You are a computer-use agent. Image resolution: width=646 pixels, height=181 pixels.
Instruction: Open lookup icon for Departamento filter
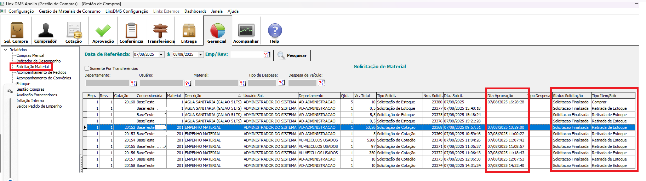click(133, 83)
